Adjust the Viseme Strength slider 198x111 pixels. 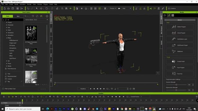(176, 85)
